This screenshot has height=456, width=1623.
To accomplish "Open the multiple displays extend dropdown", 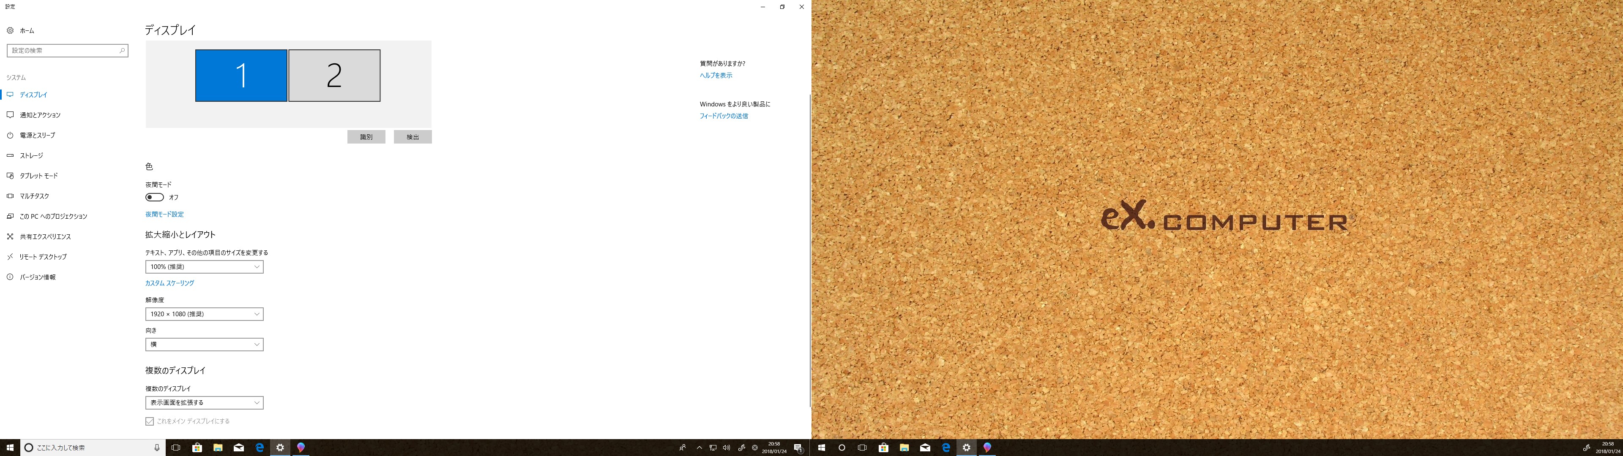I will 204,402.
